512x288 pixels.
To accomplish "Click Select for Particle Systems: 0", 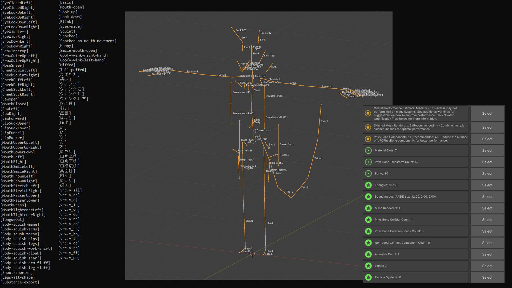I will click(487, 277).
